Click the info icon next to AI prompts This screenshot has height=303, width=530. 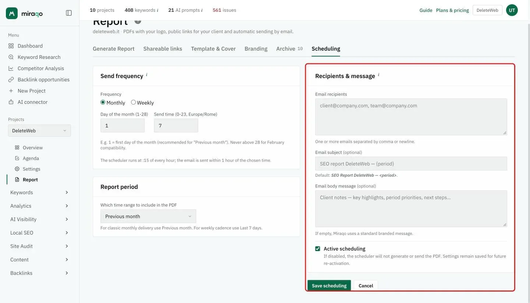tap(202, 10)
